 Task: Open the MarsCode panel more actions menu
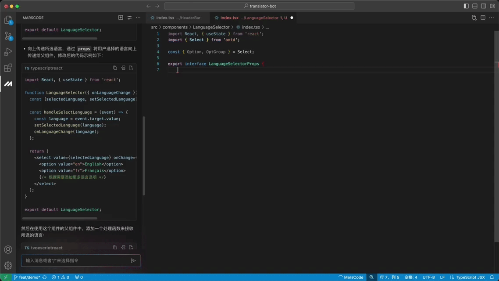138,18
